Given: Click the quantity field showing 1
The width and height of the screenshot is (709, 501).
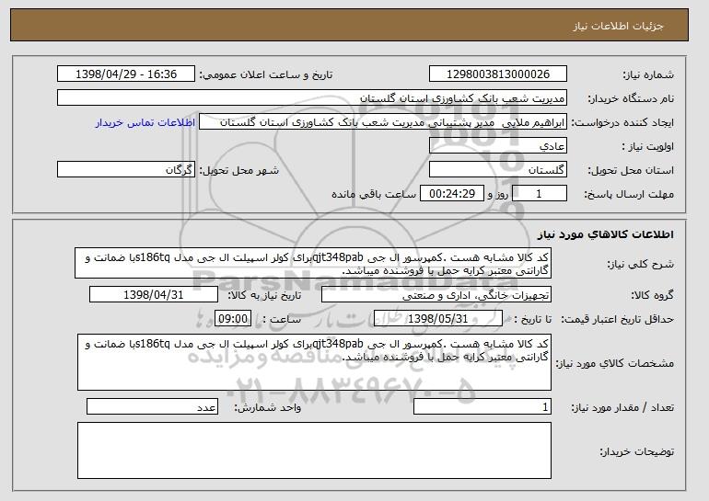Looking at the screenshot, I should click(482, 406).
